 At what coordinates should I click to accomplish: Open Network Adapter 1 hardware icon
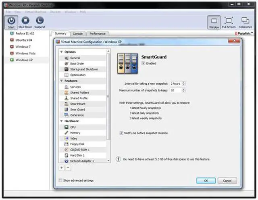click(x=67, y=161)
